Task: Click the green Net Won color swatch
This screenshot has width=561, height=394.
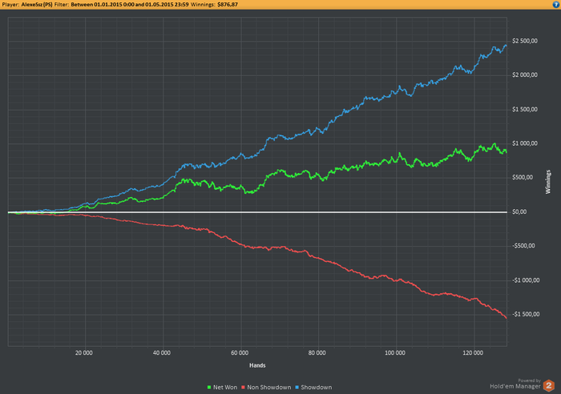Action: [209, 388]
